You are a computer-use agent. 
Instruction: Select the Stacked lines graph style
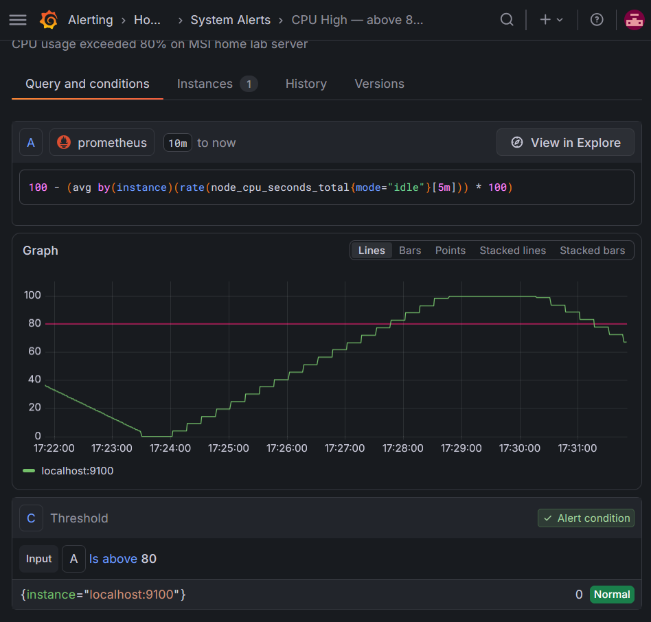513,251
